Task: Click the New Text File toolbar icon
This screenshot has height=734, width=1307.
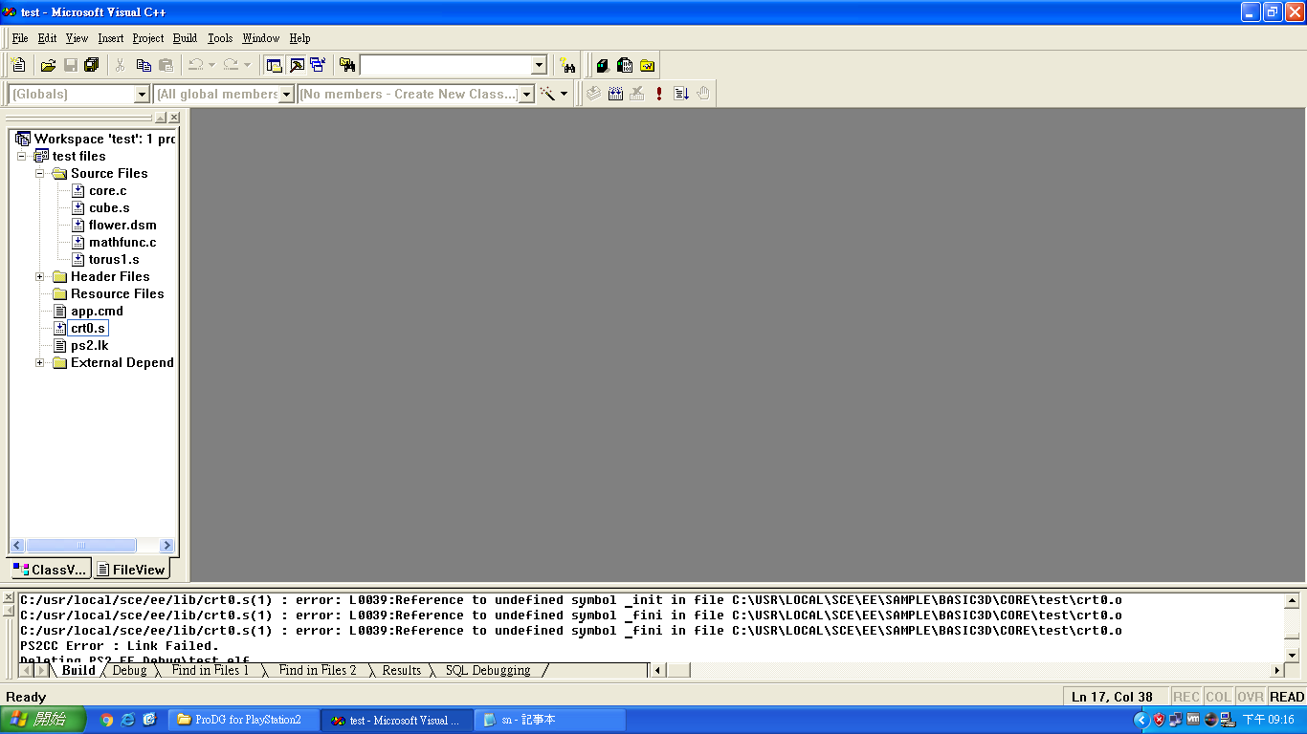Action: click(18, 65)
